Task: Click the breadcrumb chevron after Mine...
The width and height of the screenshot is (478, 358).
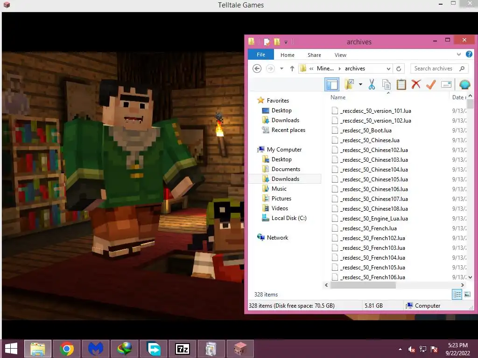Action: coord(340,69)
